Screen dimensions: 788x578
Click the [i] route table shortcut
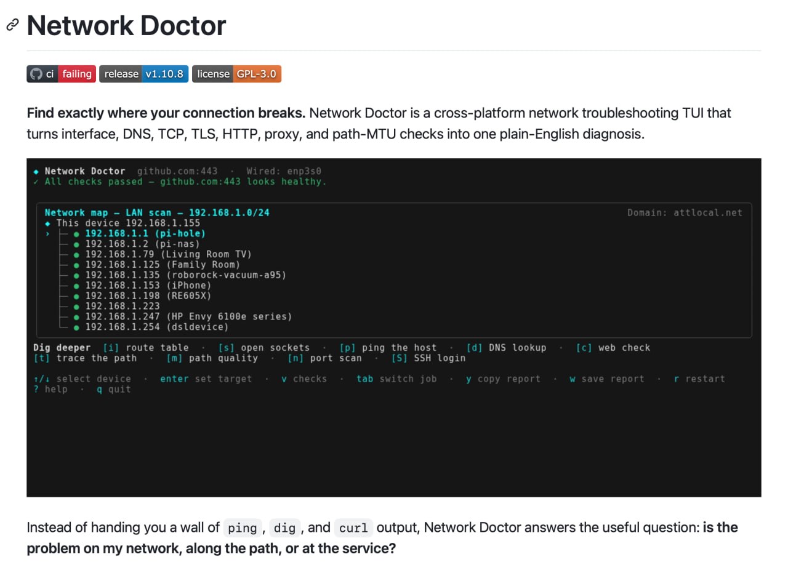click(145, 348)
